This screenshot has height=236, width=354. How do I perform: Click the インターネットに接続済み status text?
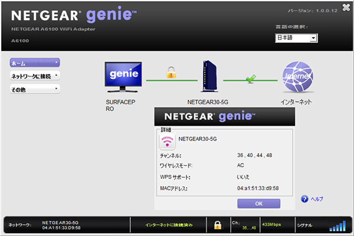[x=171, y=225]
